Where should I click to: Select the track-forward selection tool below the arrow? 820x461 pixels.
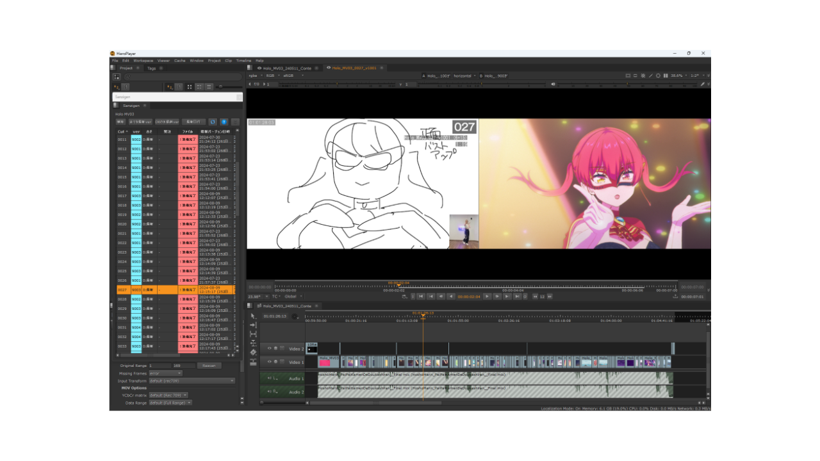253,325
